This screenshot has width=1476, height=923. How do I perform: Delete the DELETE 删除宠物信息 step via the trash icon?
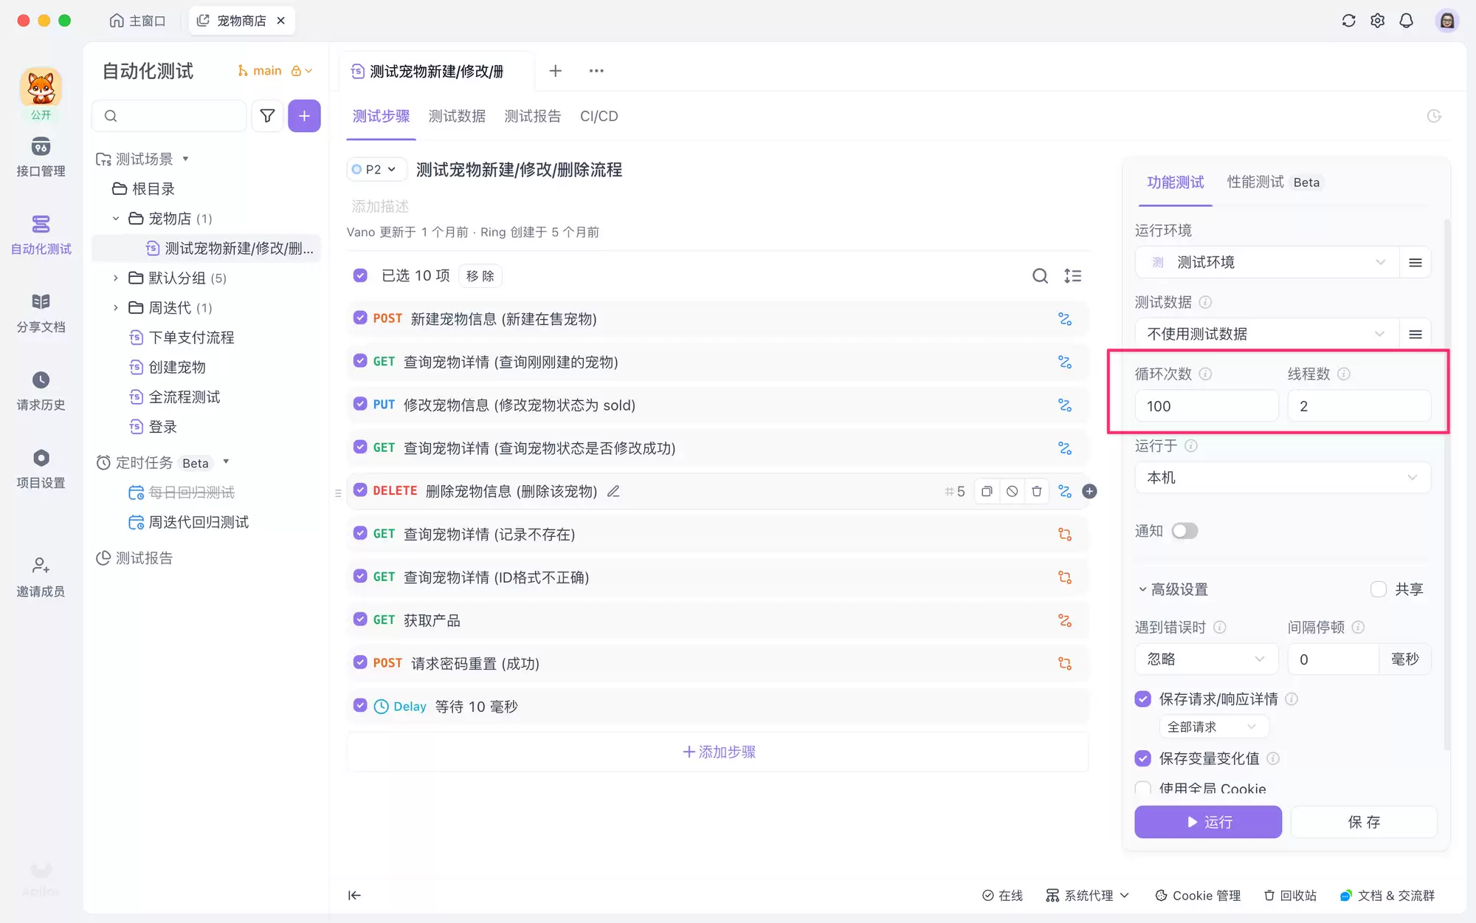click(x=1036, y=491)
